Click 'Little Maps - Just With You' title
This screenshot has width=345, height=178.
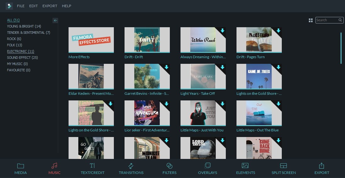[x=202, y=130]
